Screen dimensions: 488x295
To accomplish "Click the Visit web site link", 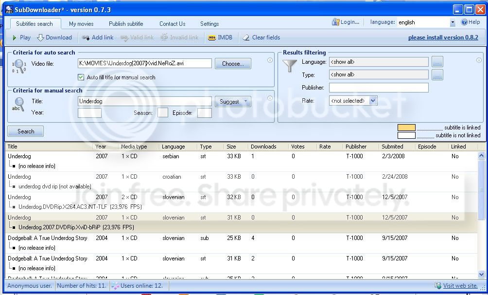I will tap(460, 286).
